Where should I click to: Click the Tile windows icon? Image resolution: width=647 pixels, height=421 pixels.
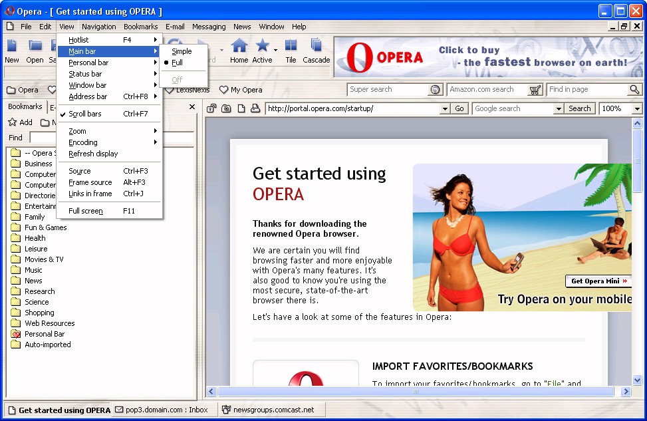291,45
